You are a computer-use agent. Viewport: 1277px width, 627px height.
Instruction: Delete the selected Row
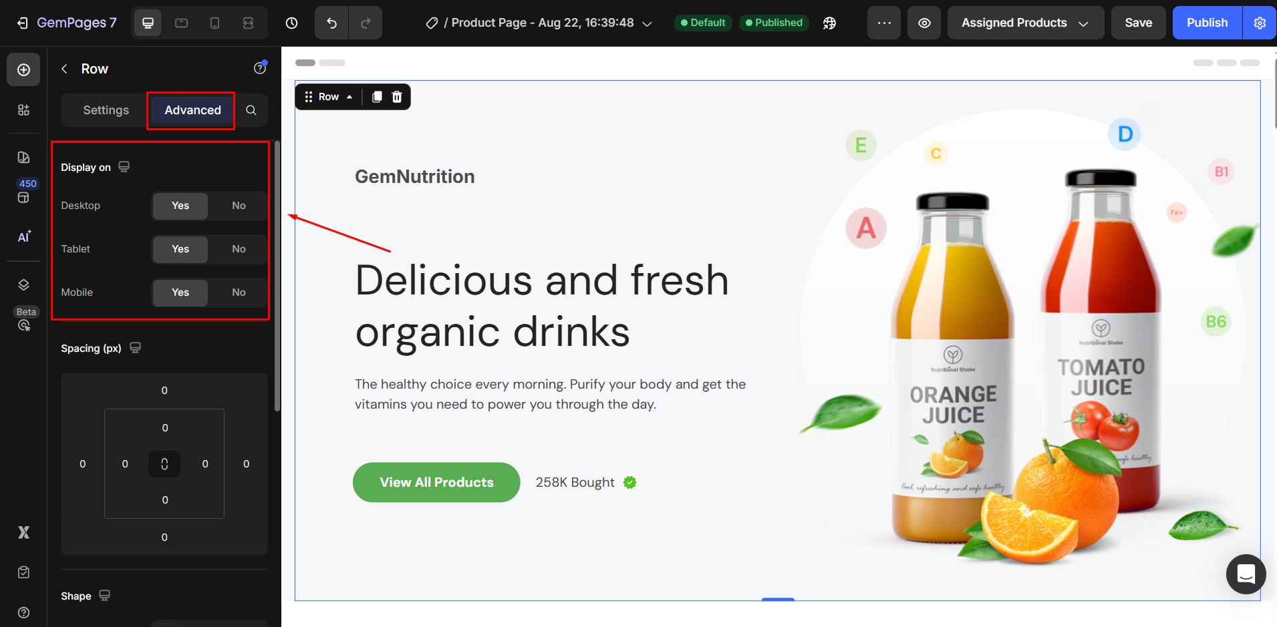(x=397, y=97)
